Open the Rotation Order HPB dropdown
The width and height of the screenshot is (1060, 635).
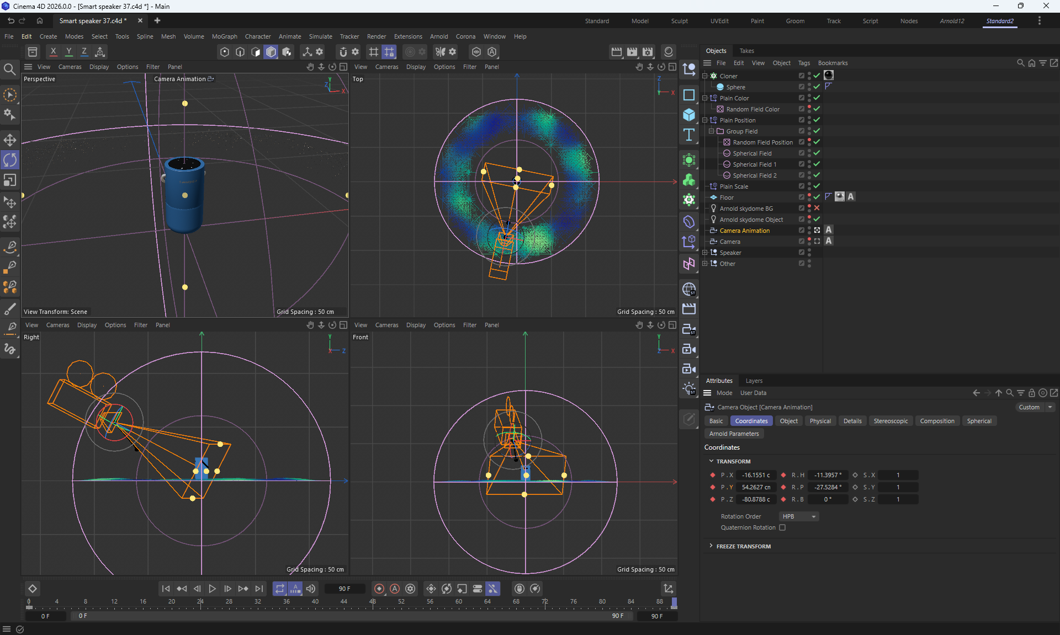tap(799, 516)
